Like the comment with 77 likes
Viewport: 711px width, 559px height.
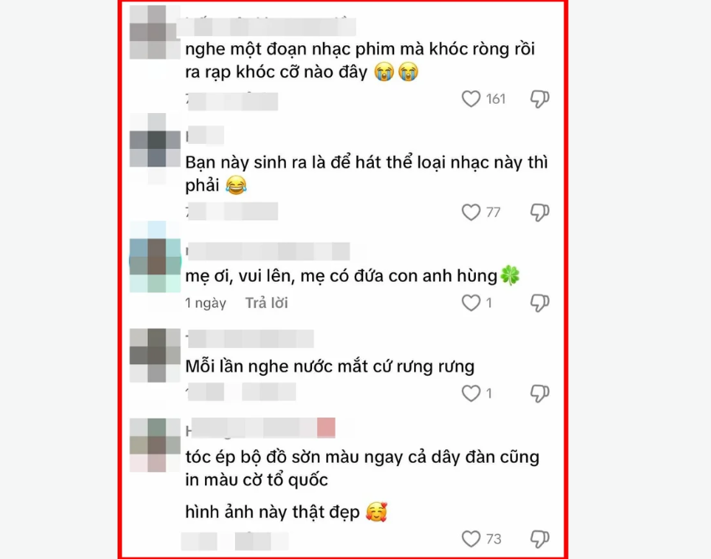(471, 213)
